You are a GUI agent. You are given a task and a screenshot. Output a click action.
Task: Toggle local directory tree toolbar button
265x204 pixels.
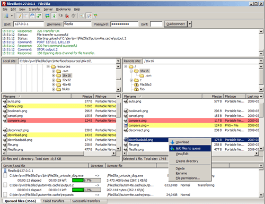[26, 16]
